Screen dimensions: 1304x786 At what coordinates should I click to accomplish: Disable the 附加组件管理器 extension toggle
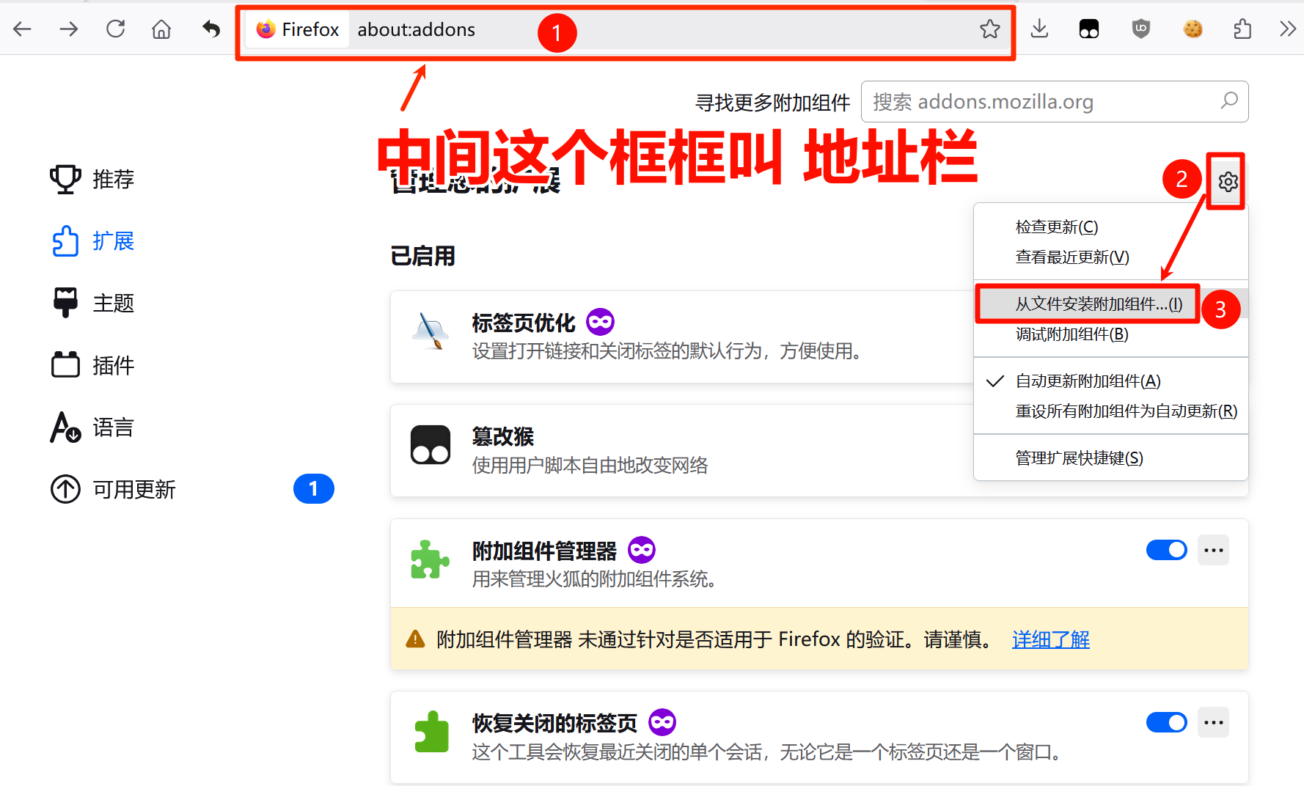[1166, 549]
